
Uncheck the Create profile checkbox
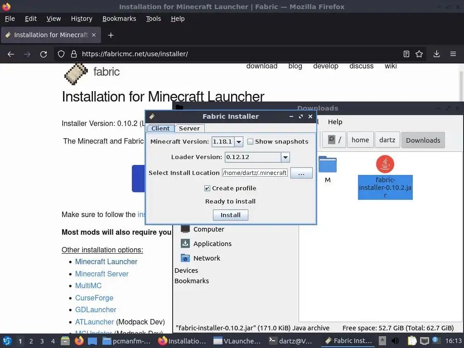point(207,188)
